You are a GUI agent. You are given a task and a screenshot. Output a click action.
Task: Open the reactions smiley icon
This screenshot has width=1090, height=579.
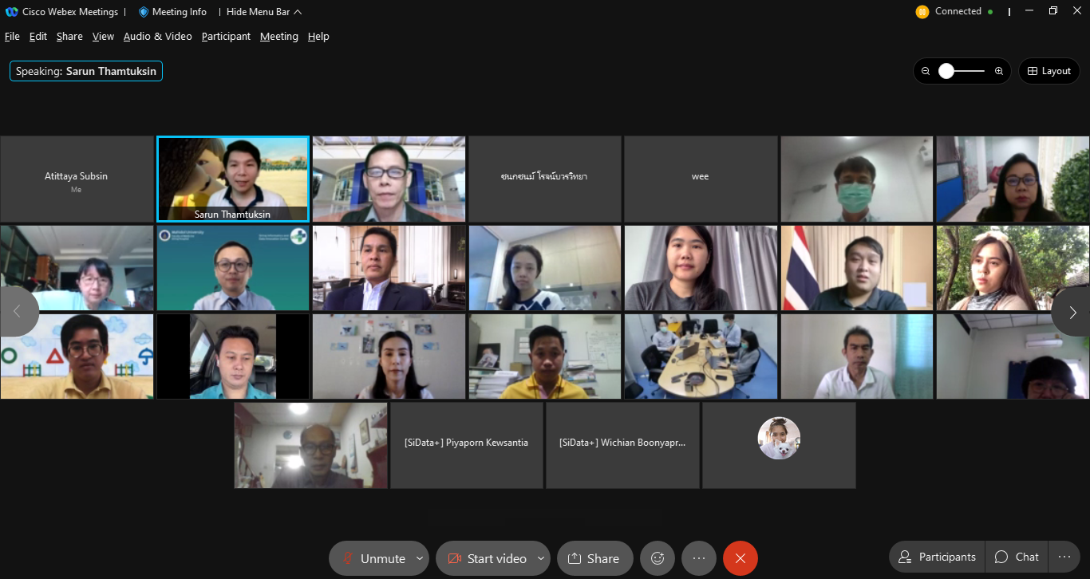pyautogui.click(x=658, y=558)
